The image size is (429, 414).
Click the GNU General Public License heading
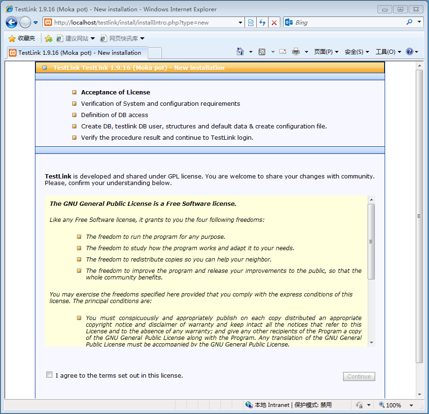(143, 203)
